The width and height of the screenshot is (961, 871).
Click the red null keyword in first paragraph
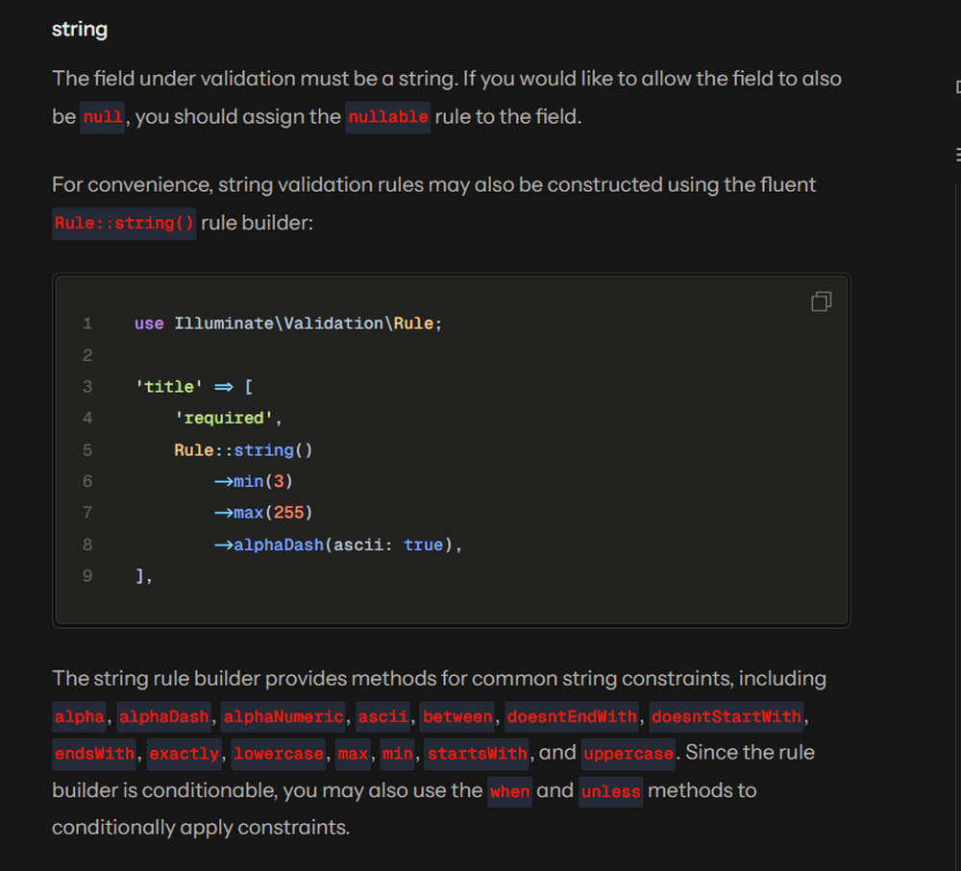pyautogui.click(x=103, y=117)
